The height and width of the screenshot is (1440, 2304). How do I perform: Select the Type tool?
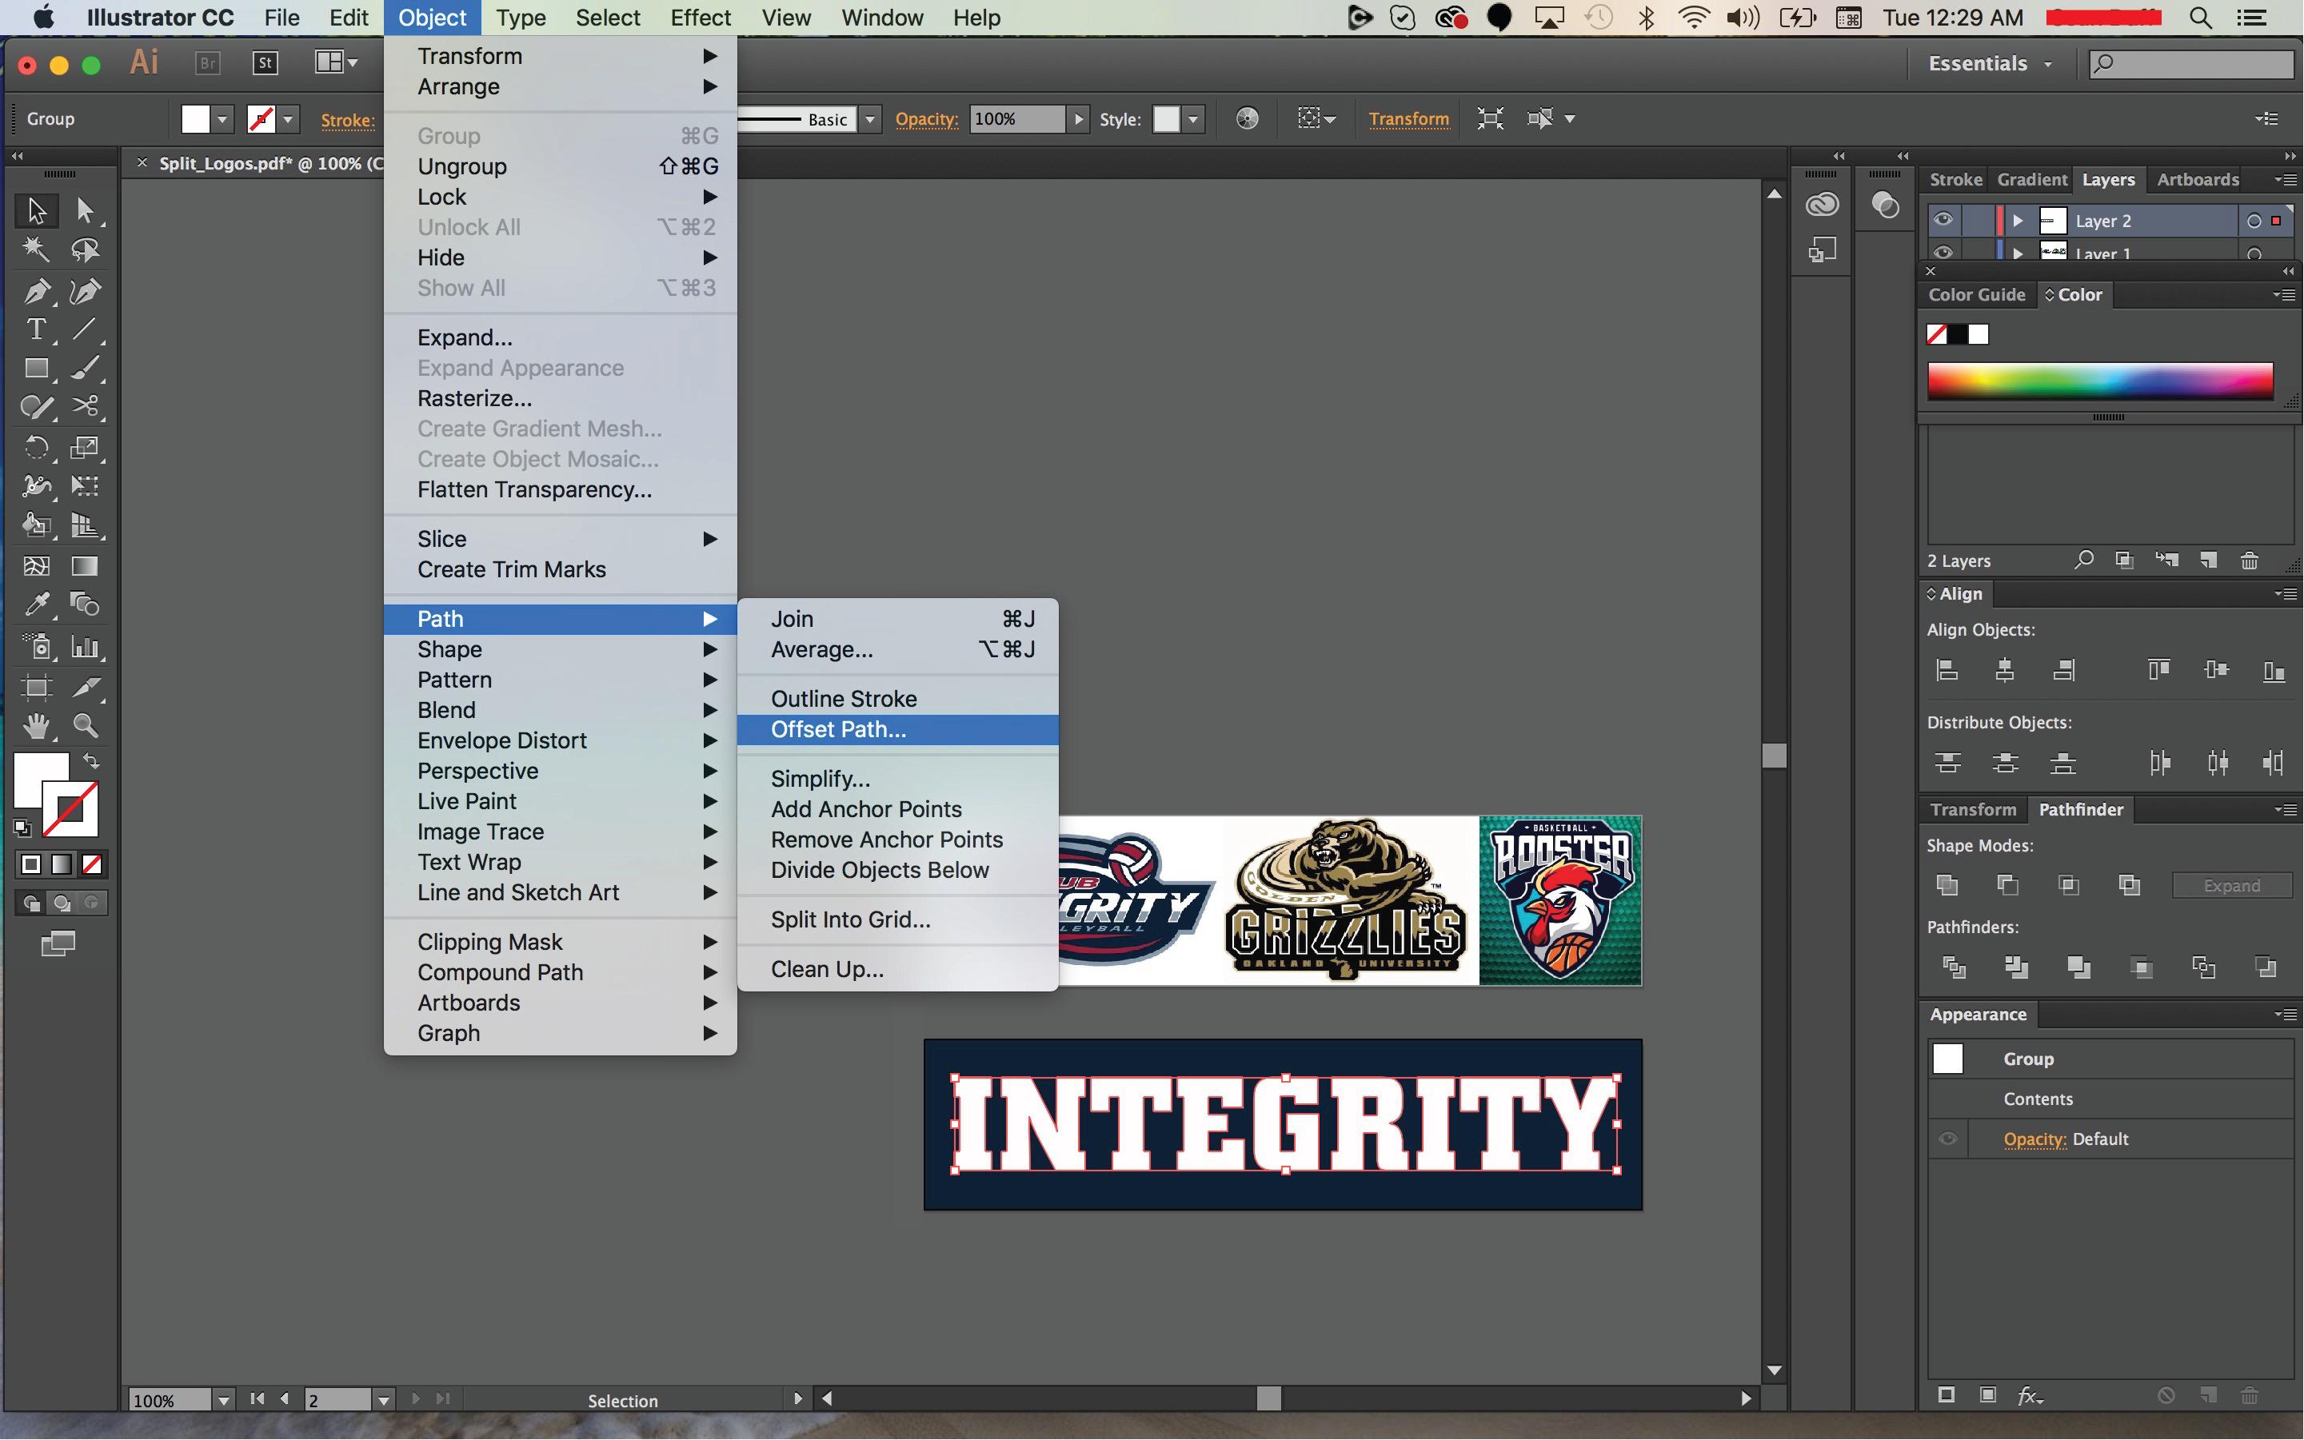click(x=36, y=329)
